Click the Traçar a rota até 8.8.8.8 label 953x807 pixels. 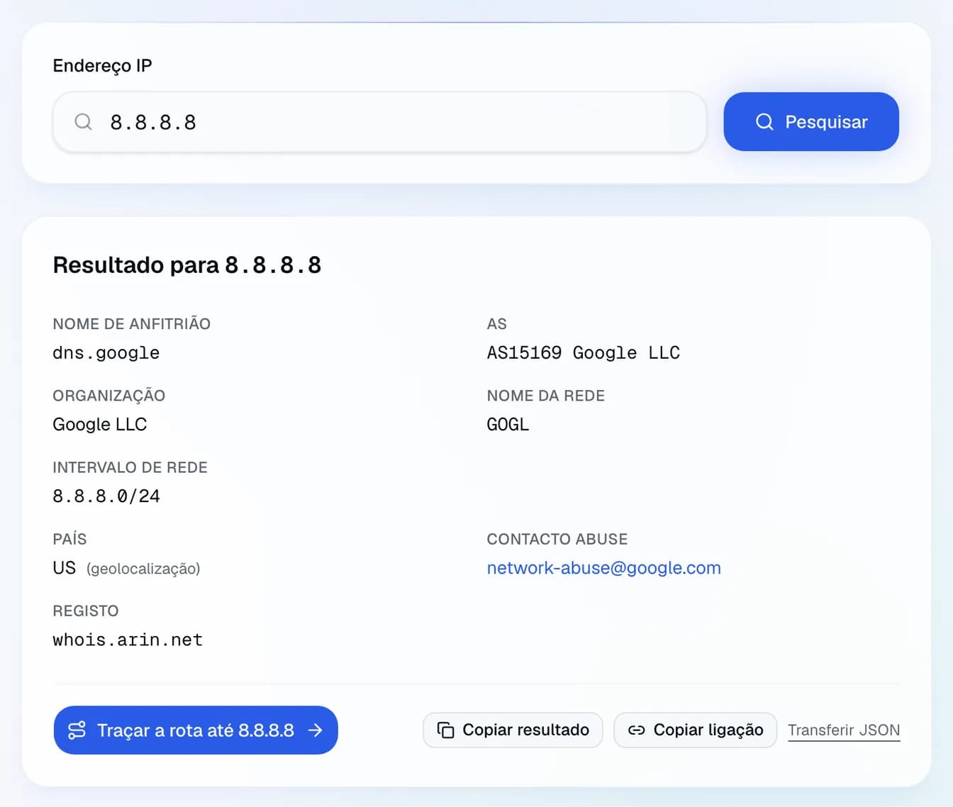tap(196, 730)
